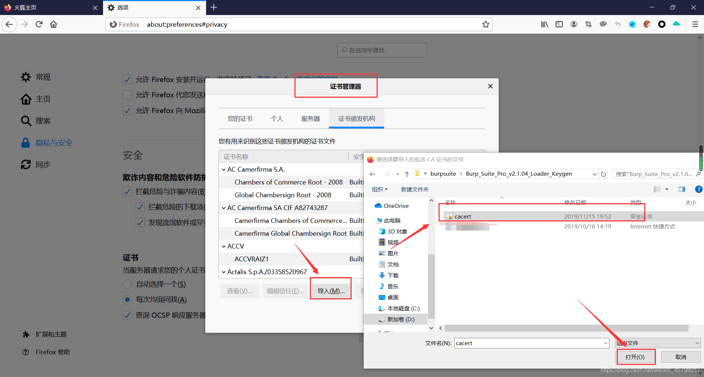The width and height of the screenshot is (704, 377).
Task: Click 新建文件夹 button
Action: click(x=415, y=189)
